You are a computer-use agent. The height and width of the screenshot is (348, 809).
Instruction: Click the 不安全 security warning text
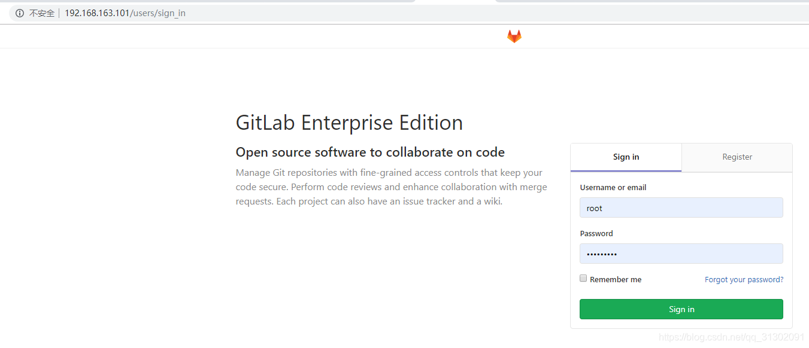pyautogui.click(x=42, y=13)
